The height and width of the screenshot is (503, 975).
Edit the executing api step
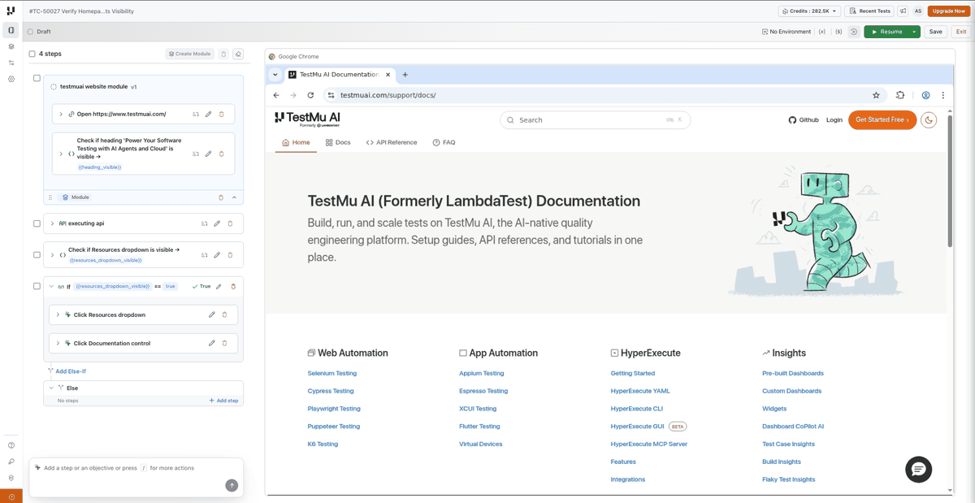[217, 223]
